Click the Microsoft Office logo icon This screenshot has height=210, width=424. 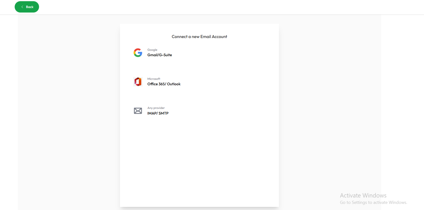click(138, 82)
